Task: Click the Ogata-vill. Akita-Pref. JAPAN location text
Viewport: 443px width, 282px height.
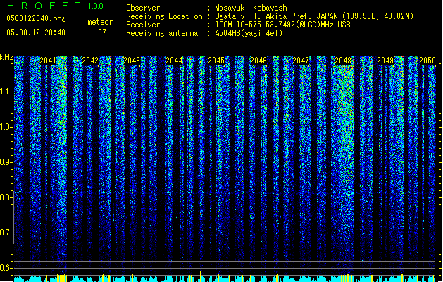Action: point(276,16)
